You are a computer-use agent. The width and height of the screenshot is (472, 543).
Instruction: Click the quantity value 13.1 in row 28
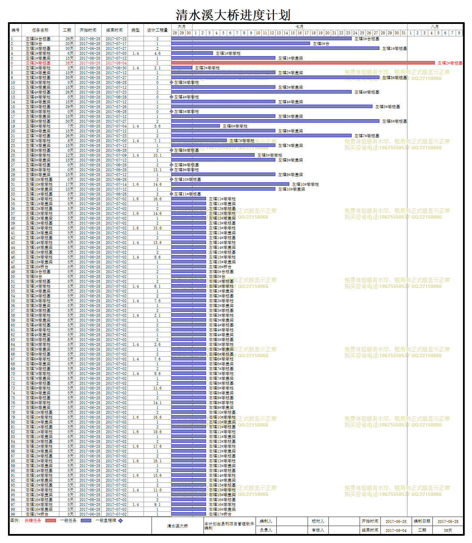click(157, 170)
